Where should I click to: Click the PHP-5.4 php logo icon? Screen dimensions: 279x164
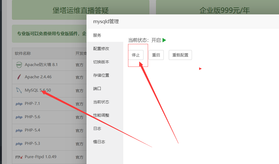19,130
